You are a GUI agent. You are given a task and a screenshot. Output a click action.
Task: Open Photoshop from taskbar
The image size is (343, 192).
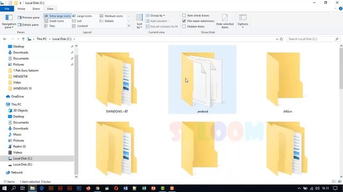click(x=79, y=188)
